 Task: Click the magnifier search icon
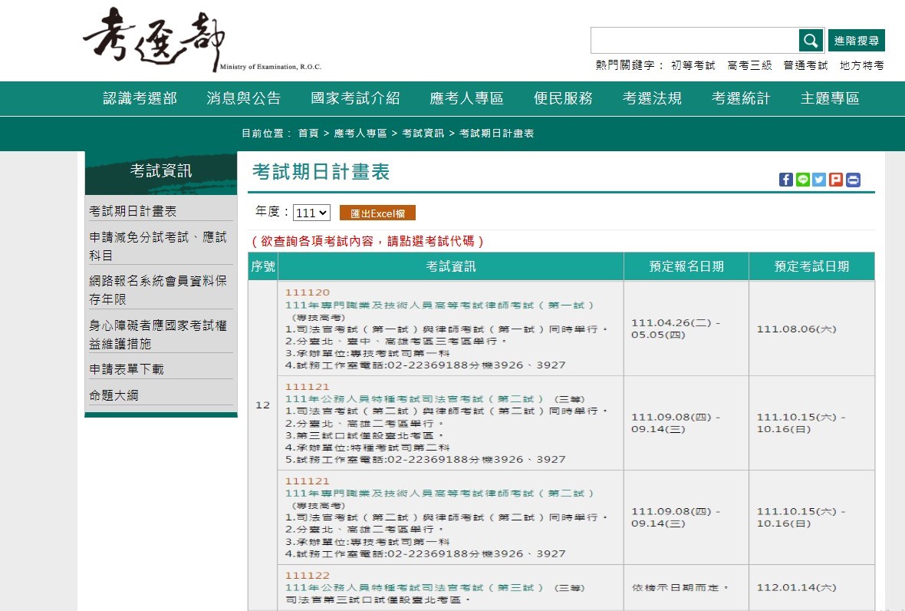811,41
